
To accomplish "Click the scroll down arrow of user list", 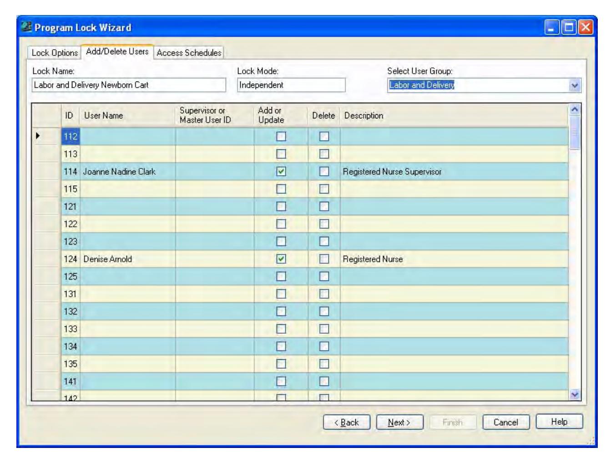I will point(575,395).
